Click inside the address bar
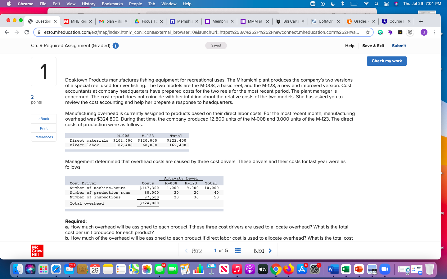Image resolution: width=447 pixels, height=279 pixels. pos(202,32)
